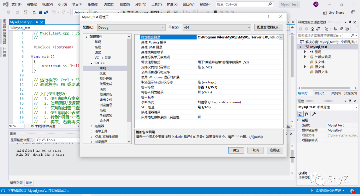Expand the 链接器 tree node
The width and height of the screenshot is (360, 196).
(92, 126)
